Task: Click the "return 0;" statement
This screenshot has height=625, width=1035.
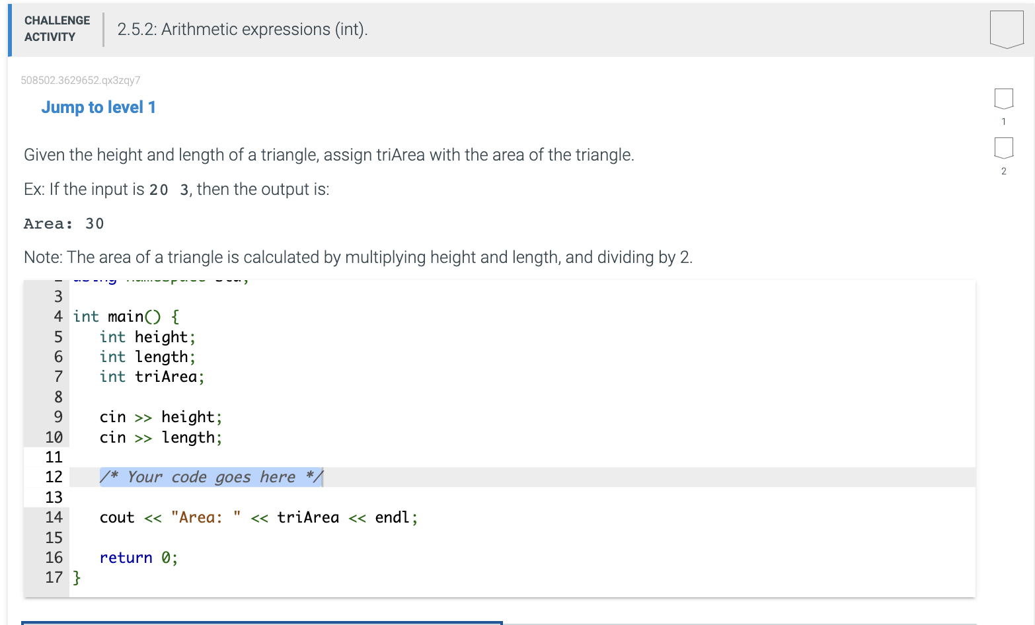Action: click(138, 558)
